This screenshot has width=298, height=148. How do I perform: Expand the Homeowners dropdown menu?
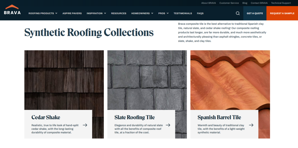point(142,13)
